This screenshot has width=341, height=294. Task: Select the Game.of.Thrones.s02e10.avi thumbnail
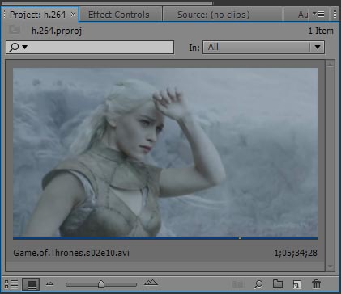tap(165, 153)
